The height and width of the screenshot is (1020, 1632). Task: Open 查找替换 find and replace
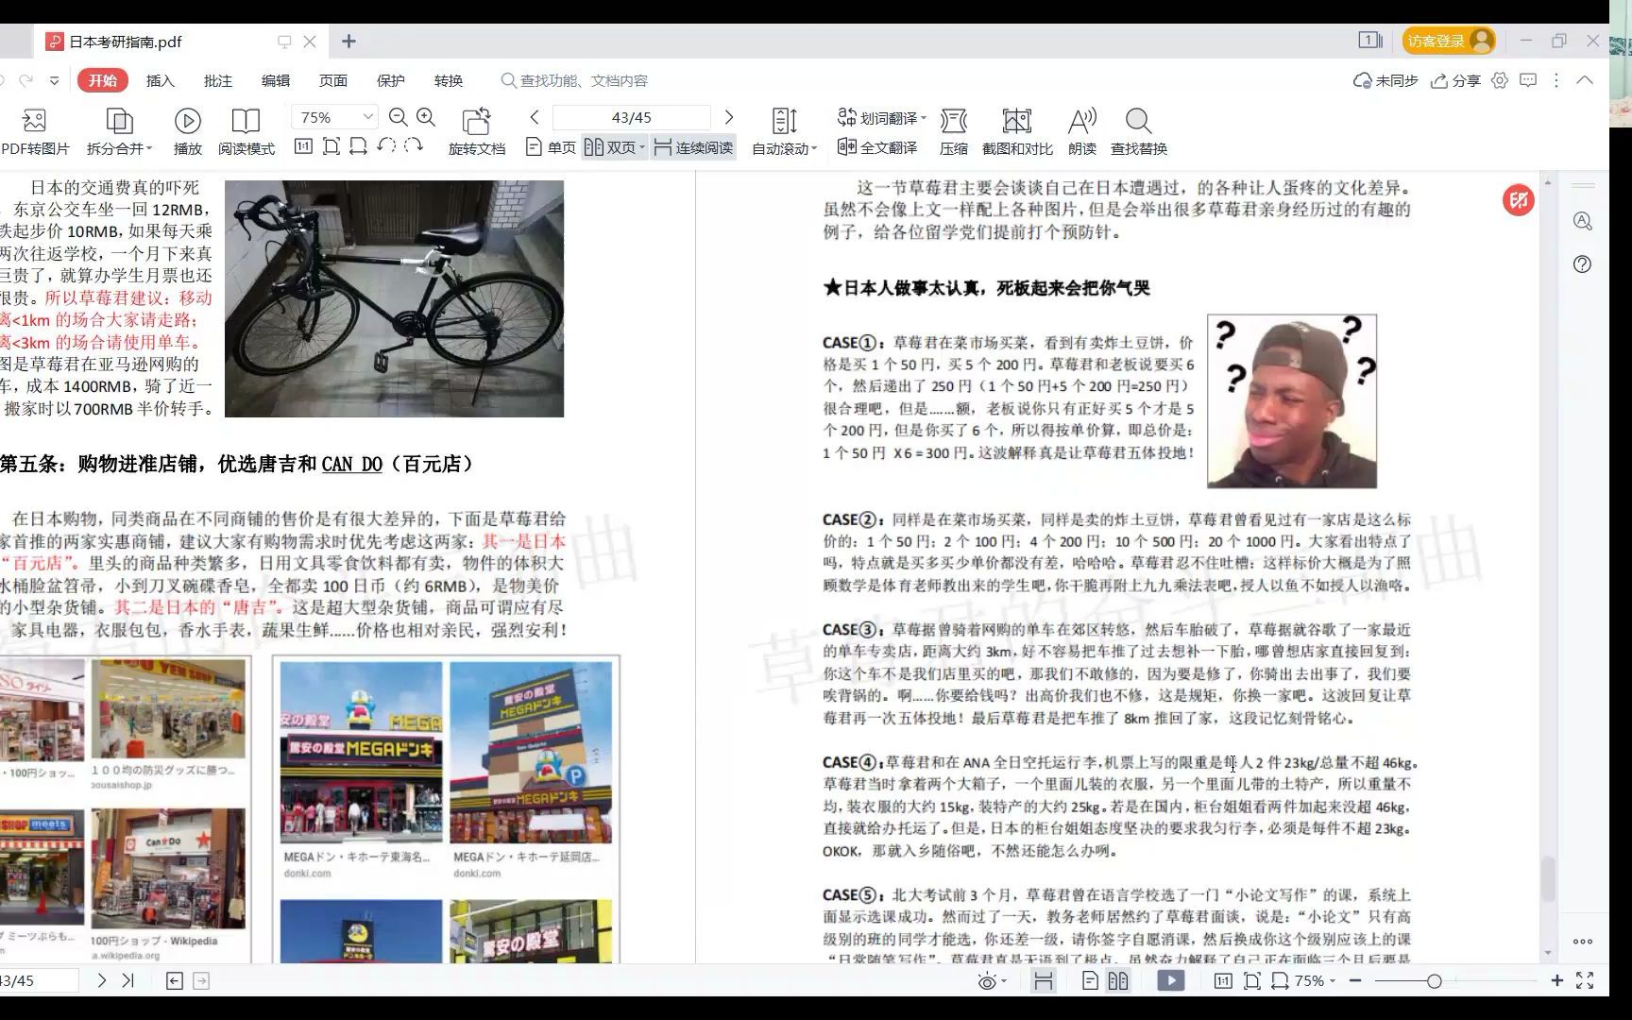click(1139, 130)
